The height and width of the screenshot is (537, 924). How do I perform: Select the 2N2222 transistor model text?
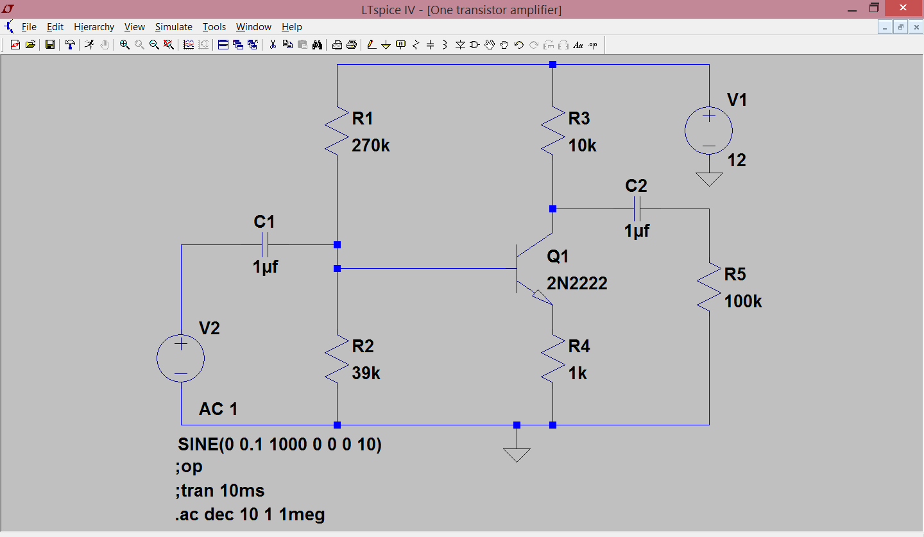click(x=577, y=284)
